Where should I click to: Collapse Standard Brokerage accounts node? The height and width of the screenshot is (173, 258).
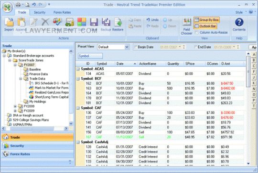pos(4,56)
